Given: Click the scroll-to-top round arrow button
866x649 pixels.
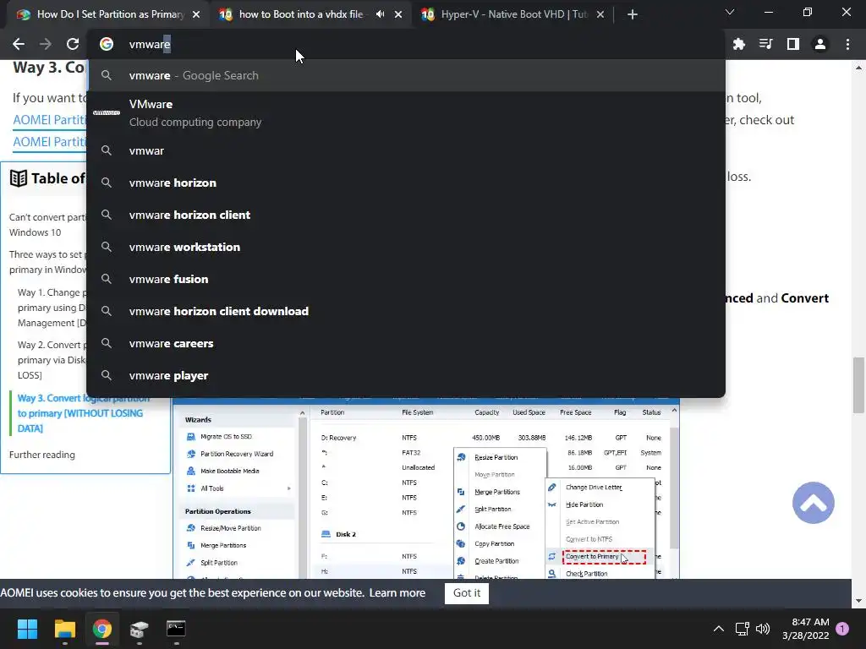Looking at the screenshot, I should [x=813, y=503].
